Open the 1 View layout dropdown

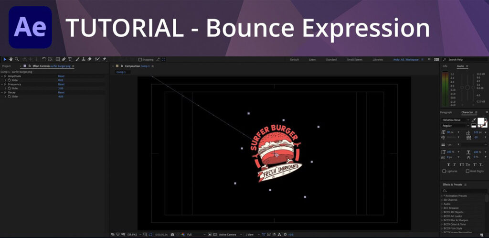click(x=252, y=234)
